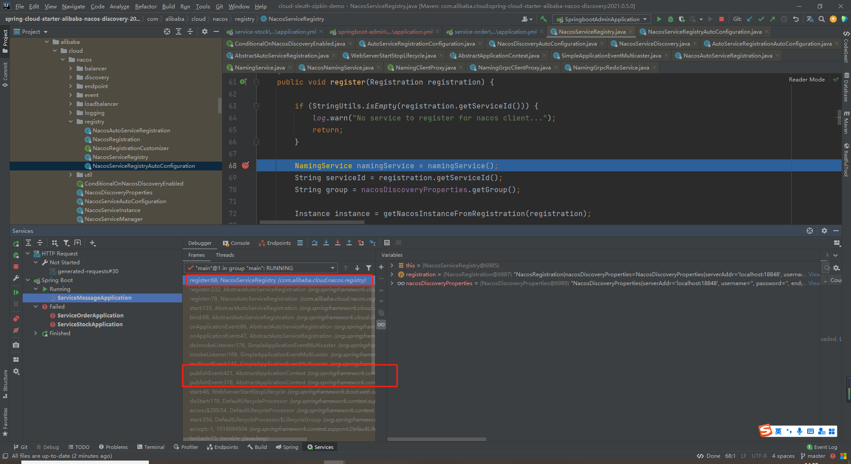The height and width of the screenshot is (464, 851).
Task: Click the View link on the registration variable
Action: click(x=814, y=274)
